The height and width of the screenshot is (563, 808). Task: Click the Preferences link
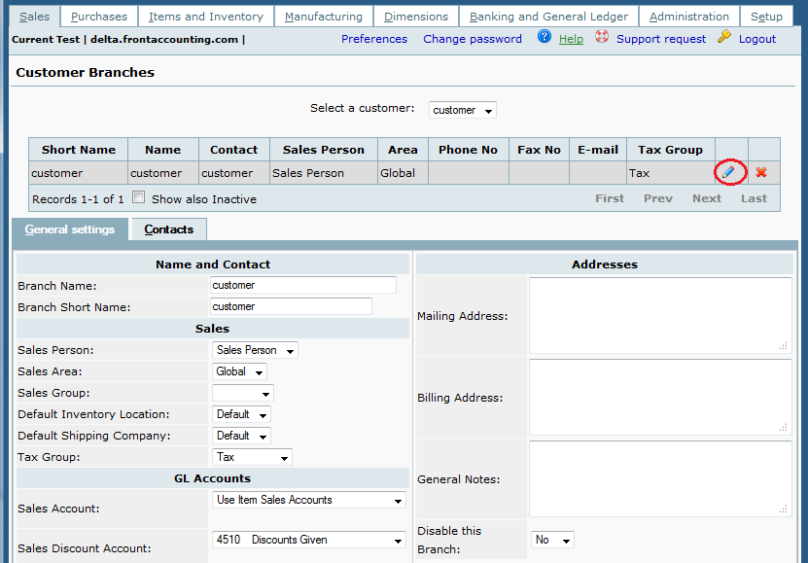click(x=374, y=39)
